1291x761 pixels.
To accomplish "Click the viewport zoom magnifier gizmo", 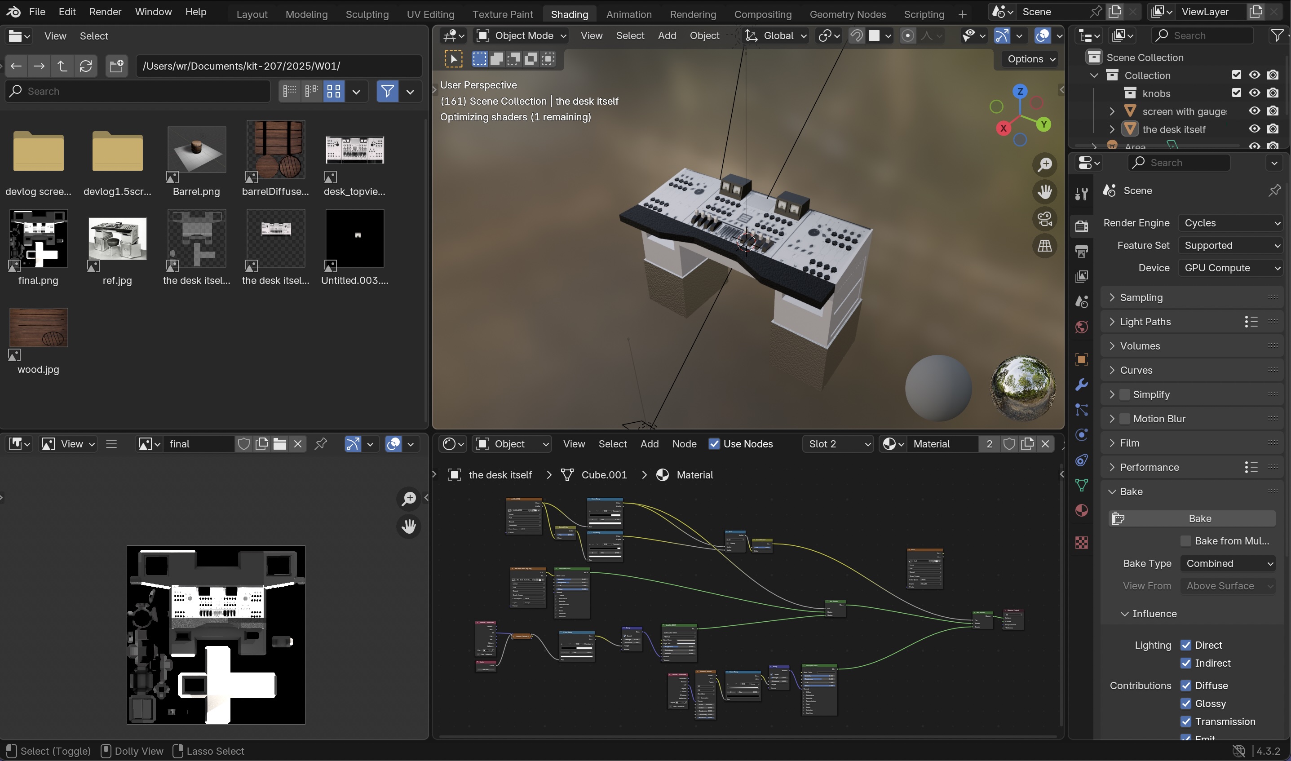I will 1044,164.
